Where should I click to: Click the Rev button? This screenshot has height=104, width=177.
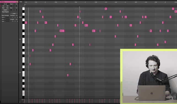[x=3, y=8]
